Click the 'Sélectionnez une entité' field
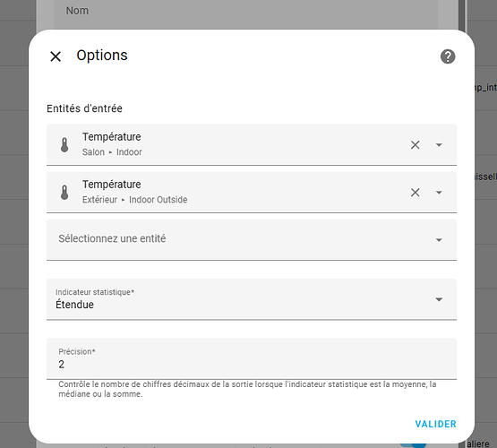The width and height of the screenshot is (497, 448). tap(252, 240)
